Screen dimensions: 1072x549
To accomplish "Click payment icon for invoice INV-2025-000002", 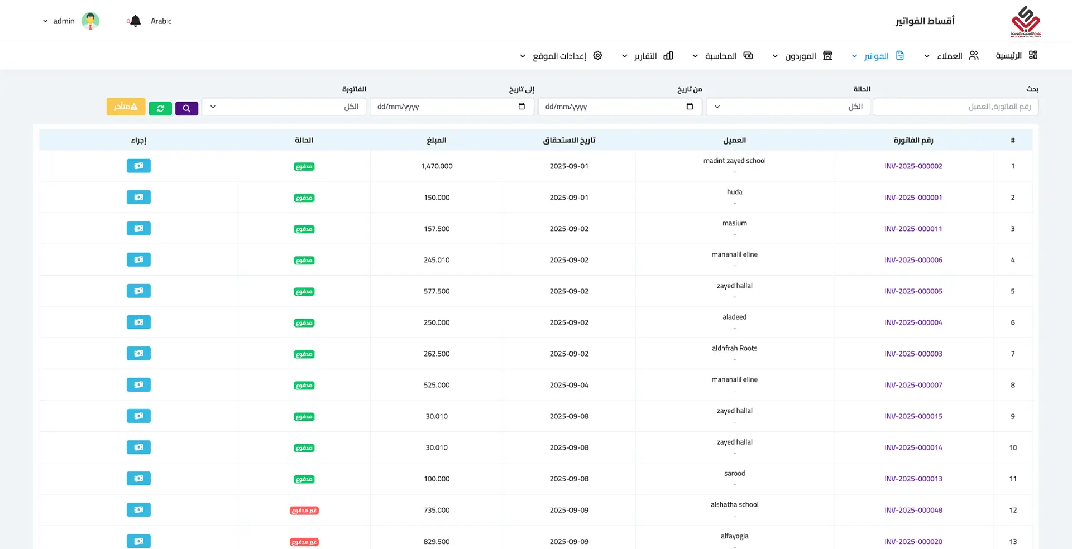I will [x=138, y=166].
